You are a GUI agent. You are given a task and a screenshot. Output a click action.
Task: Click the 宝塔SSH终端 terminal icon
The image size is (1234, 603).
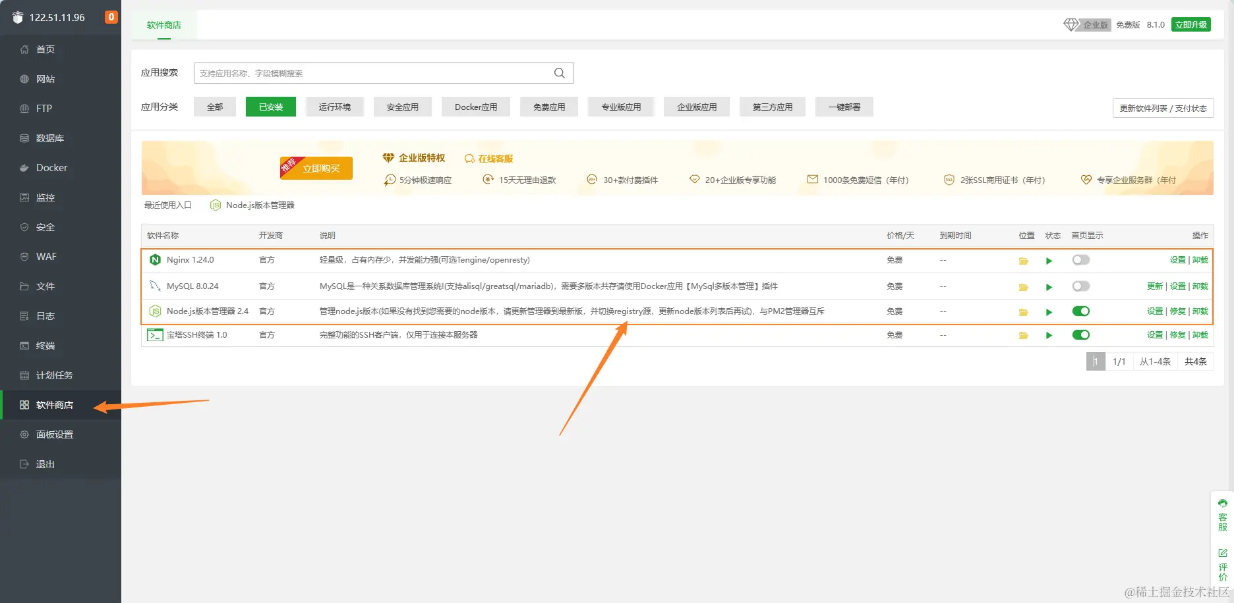click(x=155, y=335)
